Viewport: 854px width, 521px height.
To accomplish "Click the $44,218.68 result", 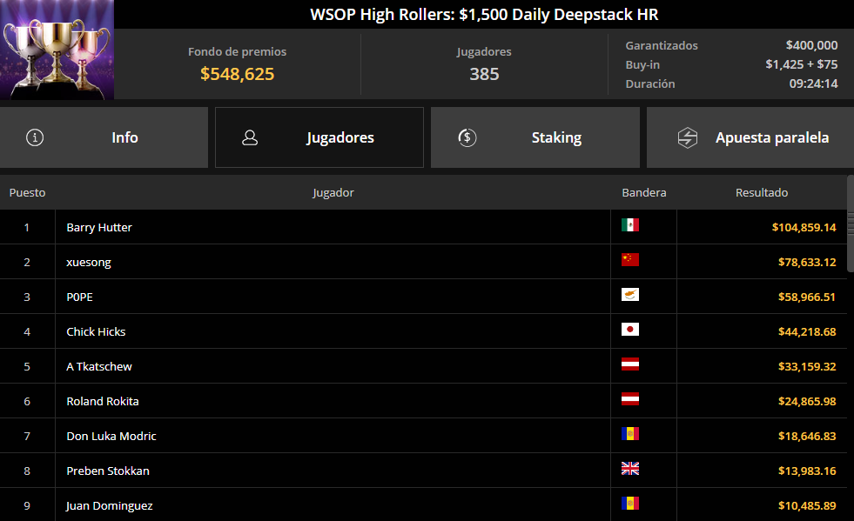I will (x=807, y=332).
